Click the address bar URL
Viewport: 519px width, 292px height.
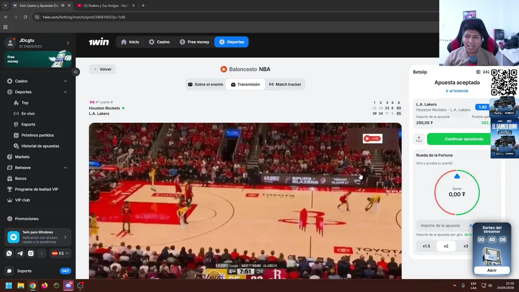(x=84, y=17)
